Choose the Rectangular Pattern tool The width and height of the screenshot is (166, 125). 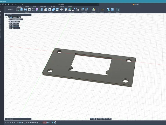tap(33, 10)
